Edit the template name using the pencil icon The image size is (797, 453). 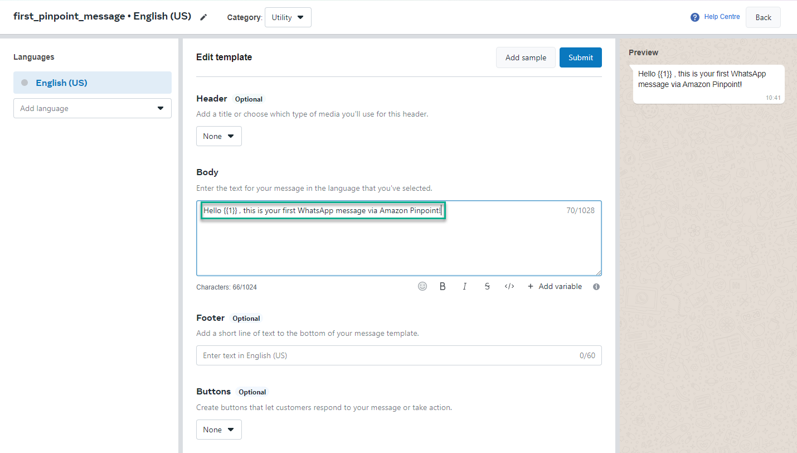[x=203, y=17]
